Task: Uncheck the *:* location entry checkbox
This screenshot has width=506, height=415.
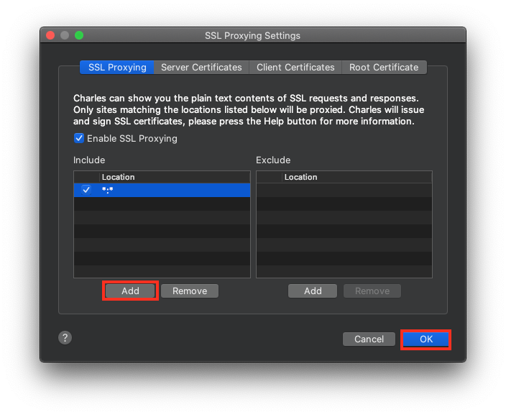Action: tap(86, 190)
